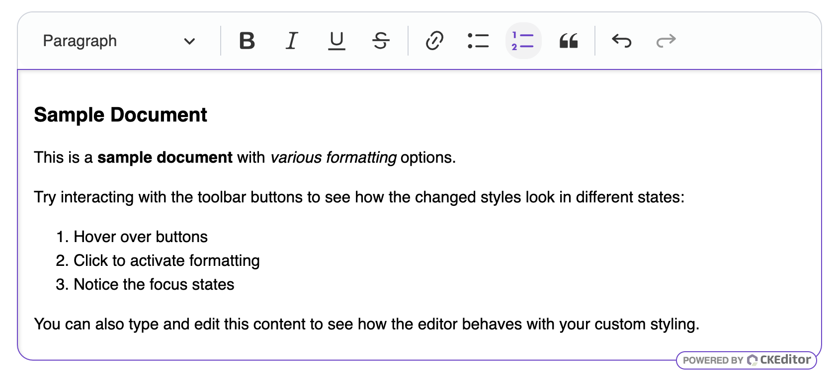Expand the text format selector chevron
The width and height of the screenshot is (835, 377).
189,41
